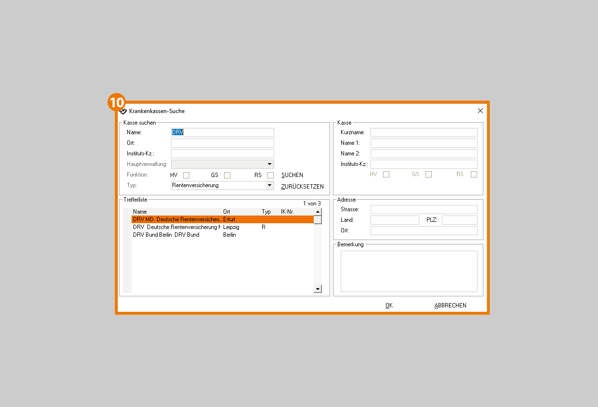This screenshot has height=407, width=598.
Task: Click the Instituts-Kz. search input field
Action: 222,154
